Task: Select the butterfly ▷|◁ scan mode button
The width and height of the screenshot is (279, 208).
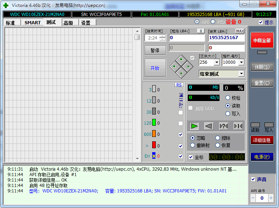Action: click(238, 126)
